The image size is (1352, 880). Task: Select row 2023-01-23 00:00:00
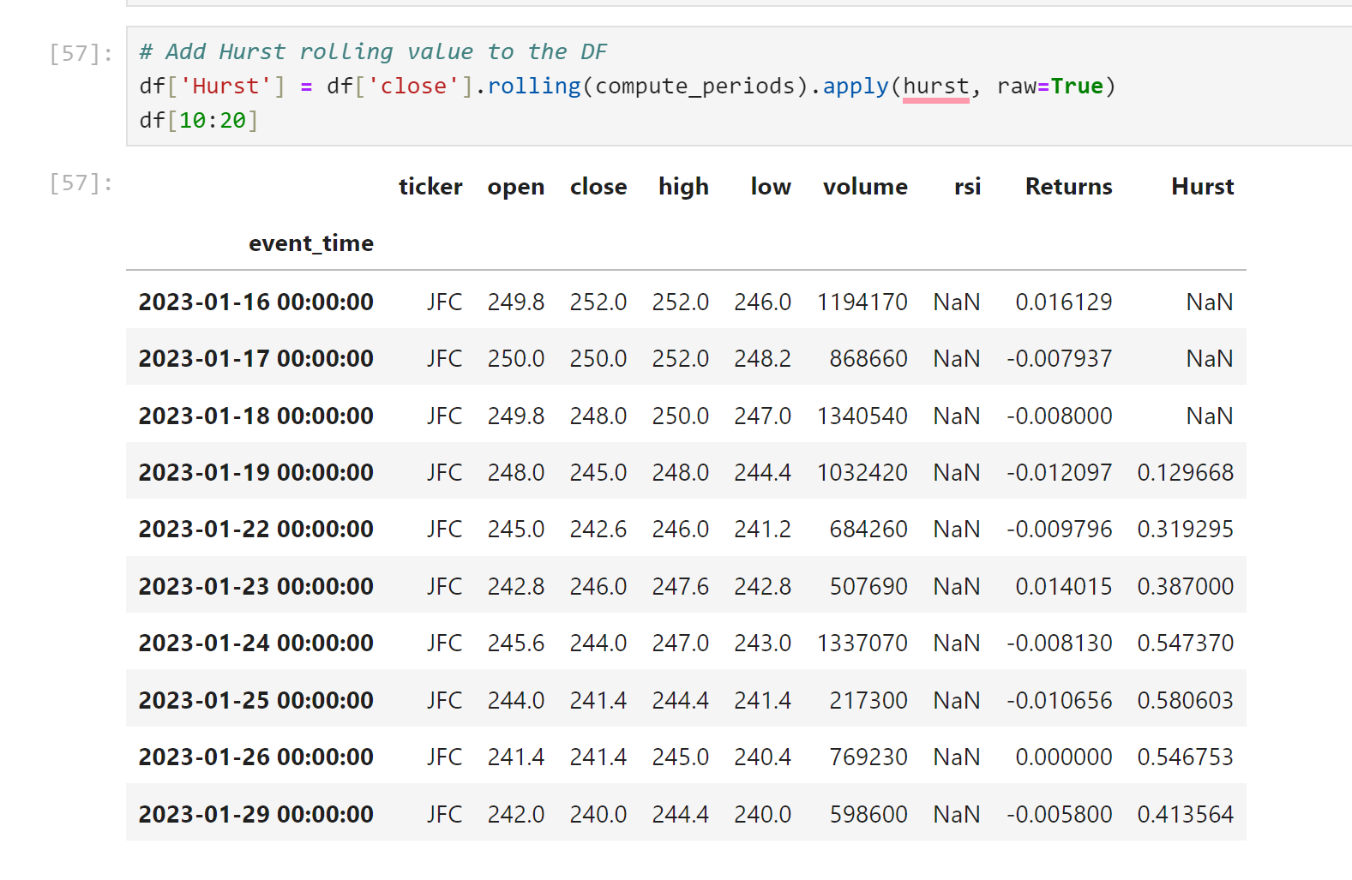(x=686, y=586)
